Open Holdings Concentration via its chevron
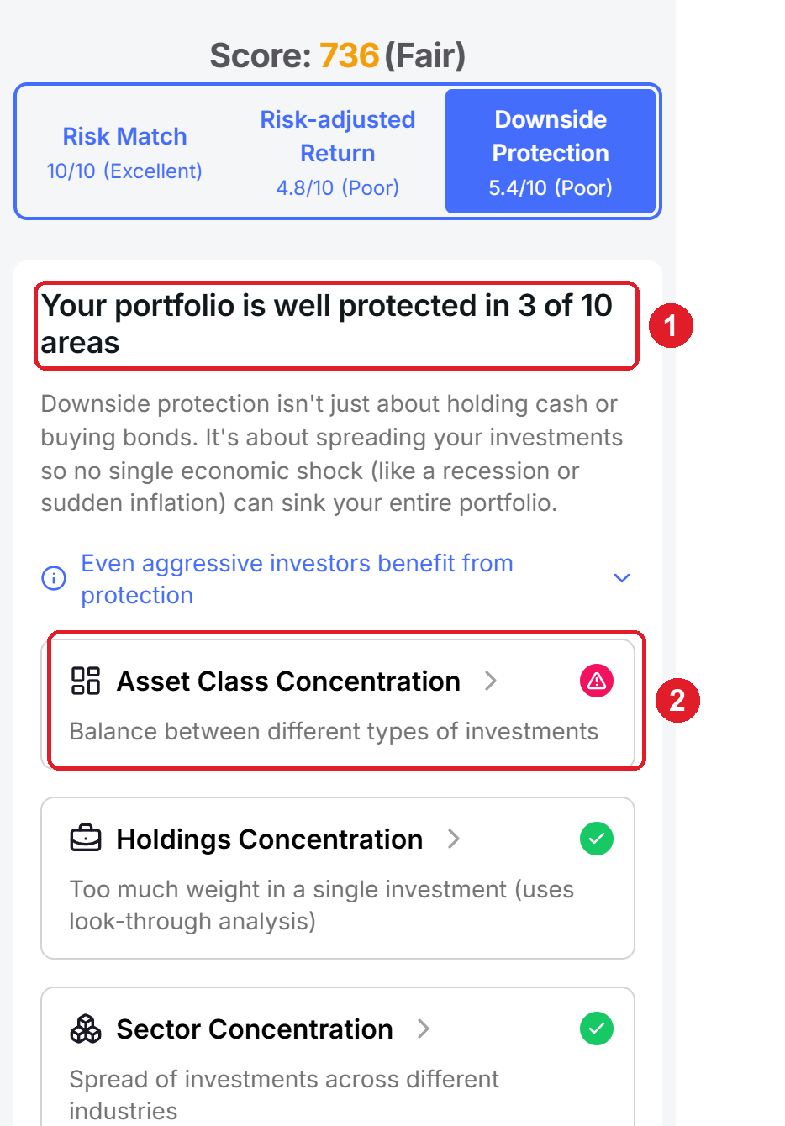785x1126 pixels. point(454,839)
